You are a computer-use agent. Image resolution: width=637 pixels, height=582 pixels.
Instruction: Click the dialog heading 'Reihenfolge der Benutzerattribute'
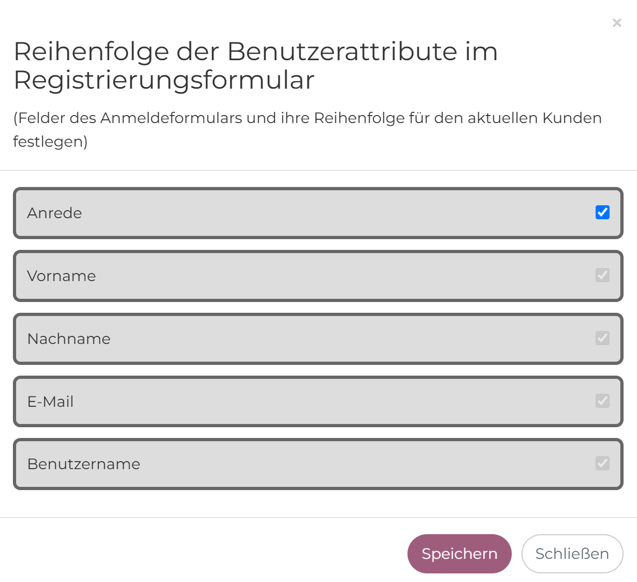pos(255,66)
